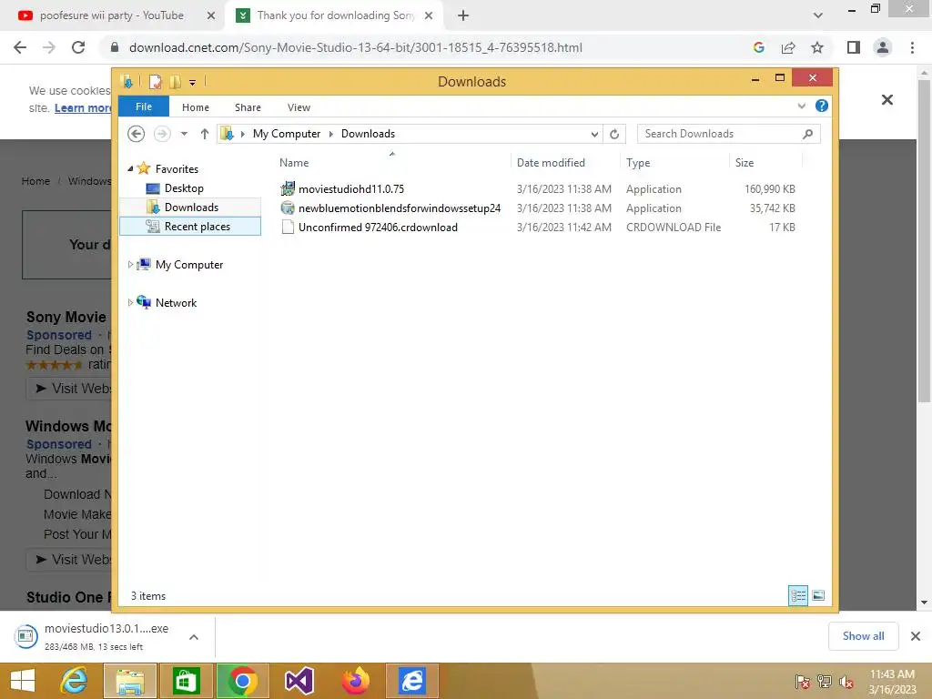
Task: Sort files by Name column header
Action: (392, 162)
